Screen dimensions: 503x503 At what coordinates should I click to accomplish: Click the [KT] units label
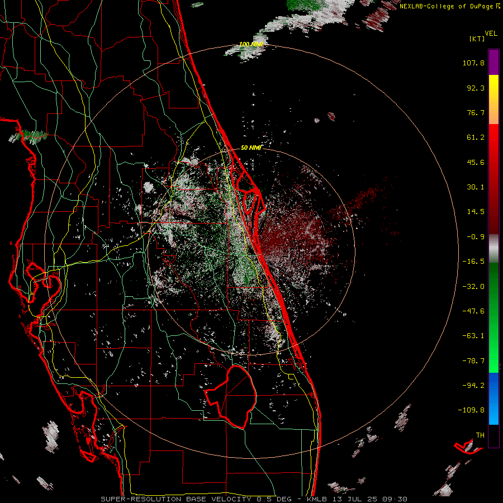pyautogui.click(x=477, y=39)
